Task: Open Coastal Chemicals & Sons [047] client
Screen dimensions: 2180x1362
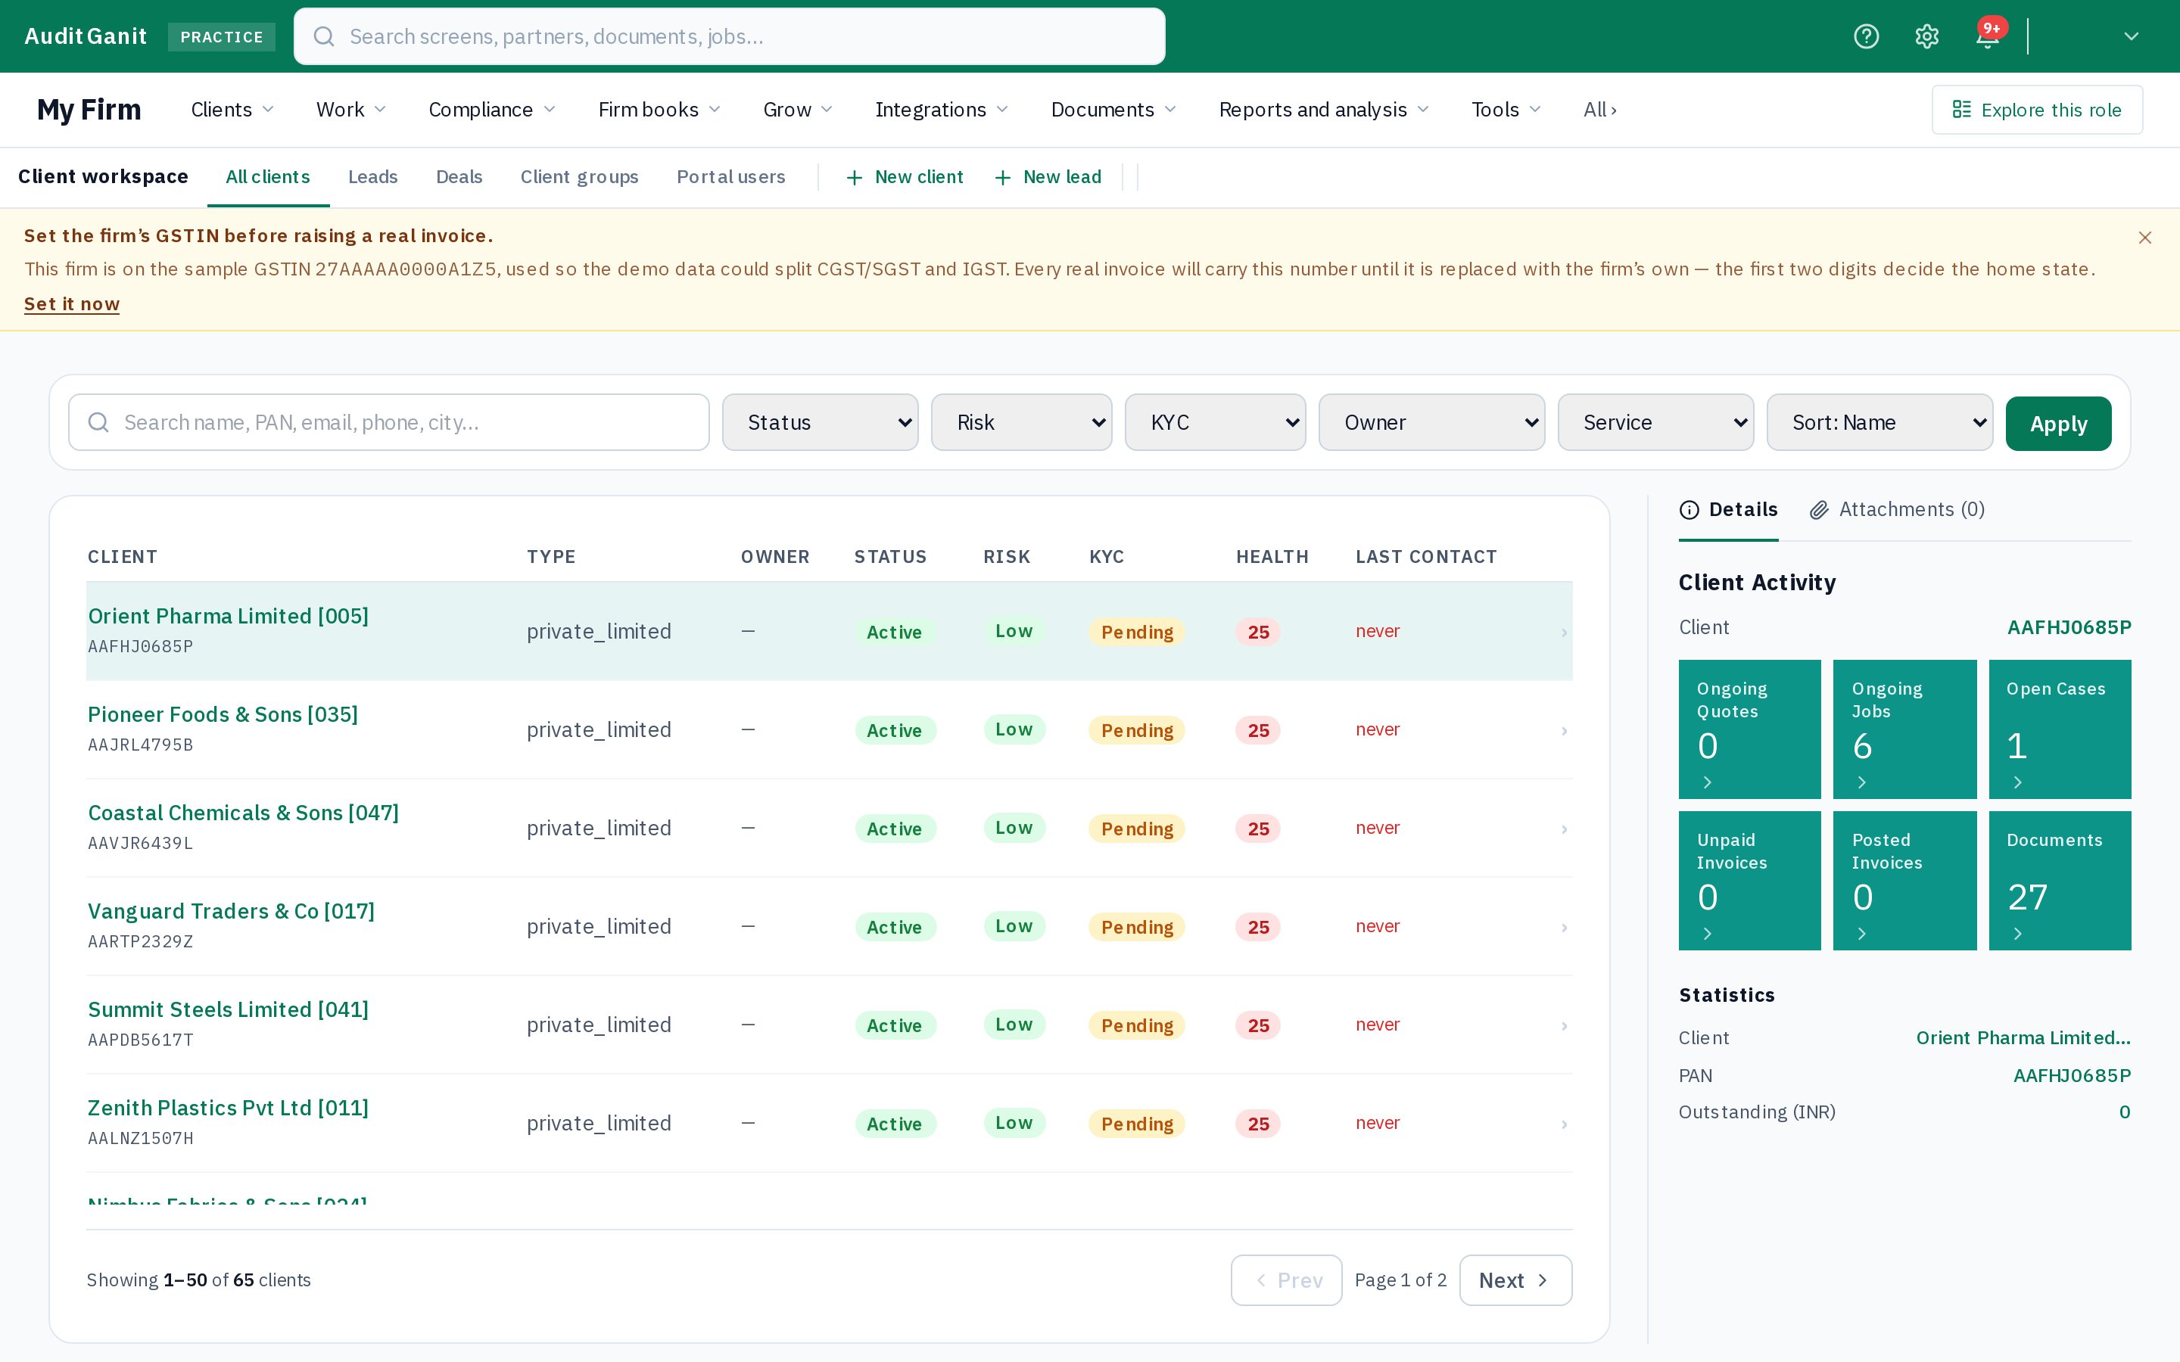Action: click(x=243, y=813)
